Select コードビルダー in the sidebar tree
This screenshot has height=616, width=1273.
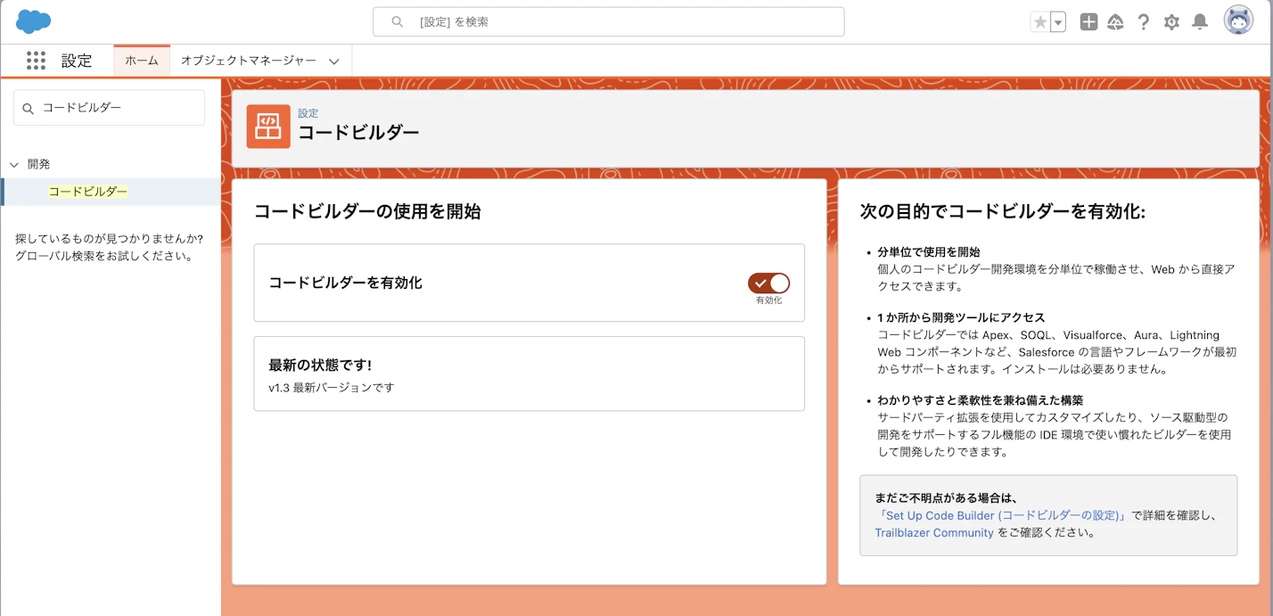click(x=86, y=191)
